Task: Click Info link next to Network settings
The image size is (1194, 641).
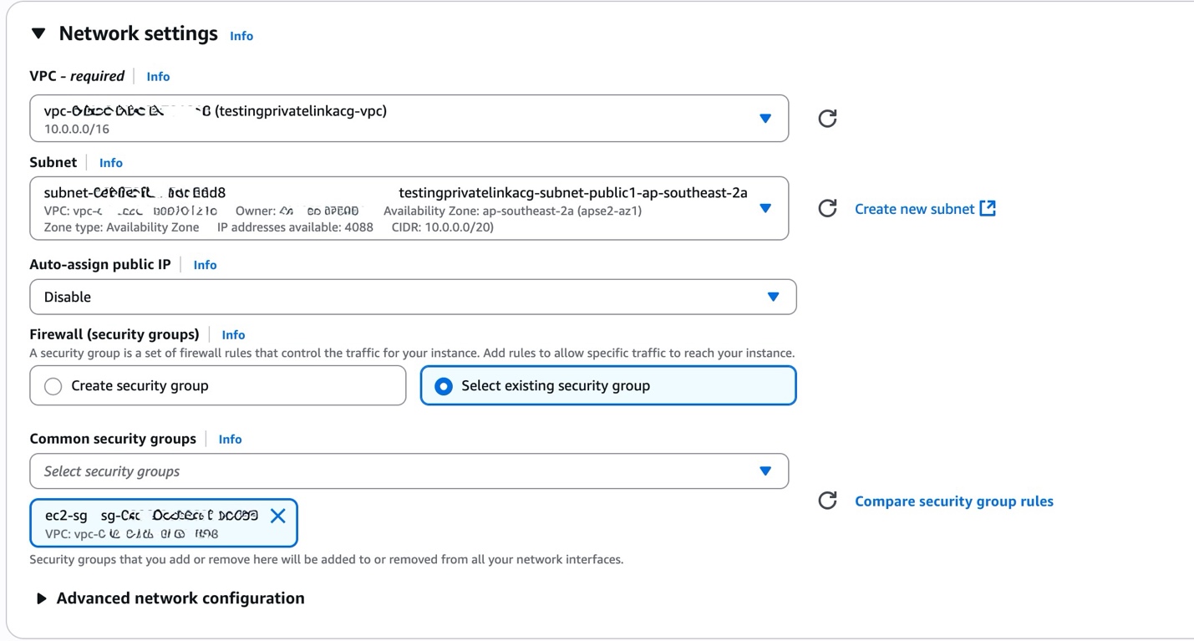Action: pos(241,36)
